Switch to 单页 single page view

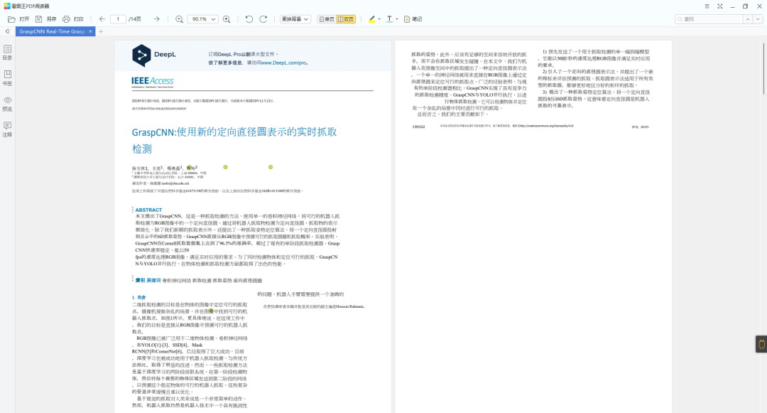(326, 19)
